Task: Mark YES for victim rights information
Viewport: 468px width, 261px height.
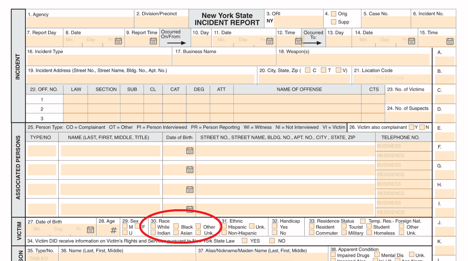Action: point(245,240)
